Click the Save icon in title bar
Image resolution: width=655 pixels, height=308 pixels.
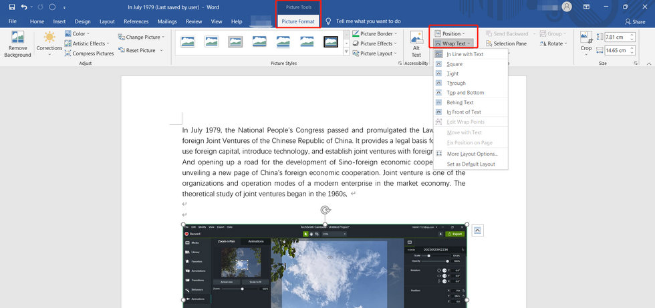coord(11,7)
